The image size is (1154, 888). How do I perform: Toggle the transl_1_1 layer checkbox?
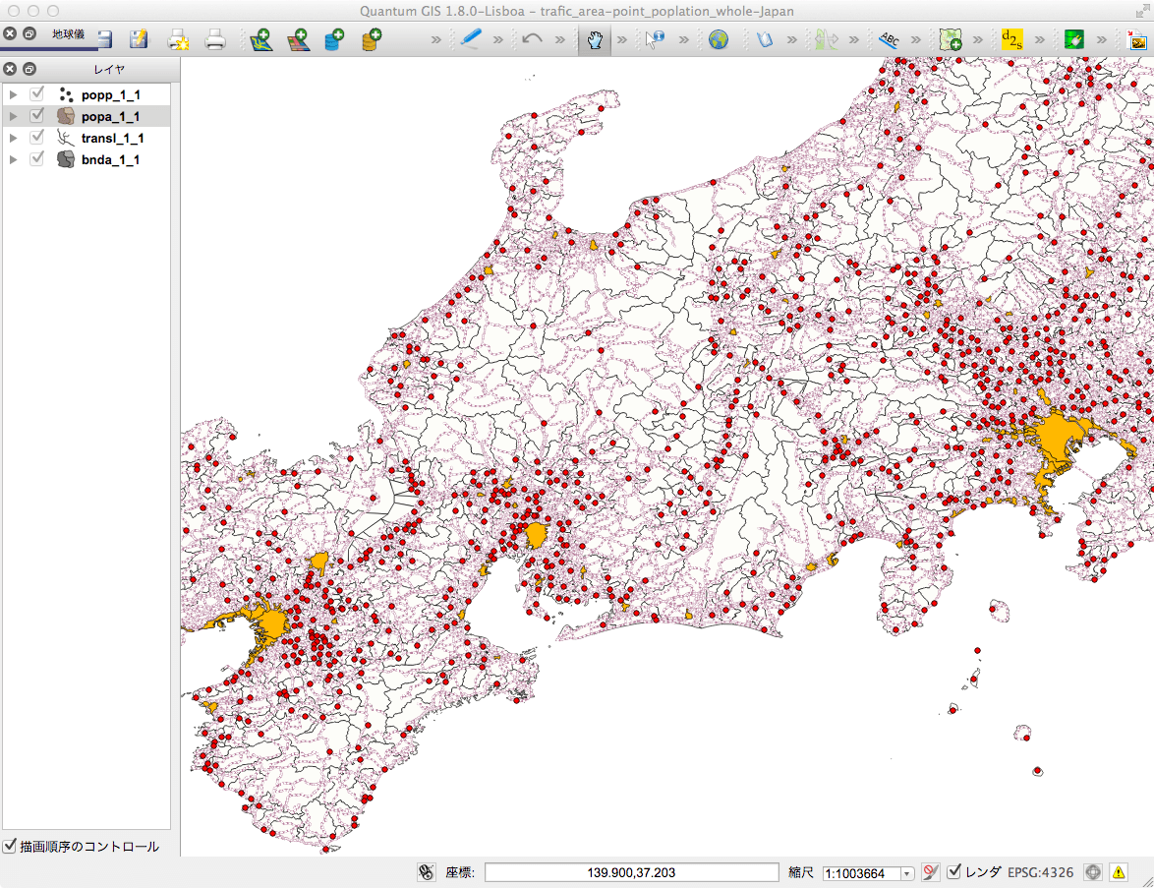[37, 138]
